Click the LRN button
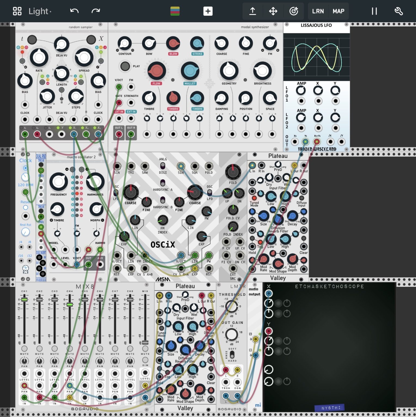 coord(318,11)
